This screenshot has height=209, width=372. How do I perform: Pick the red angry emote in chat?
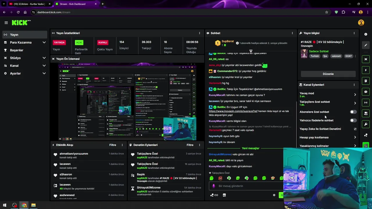(x=220, y=178)
